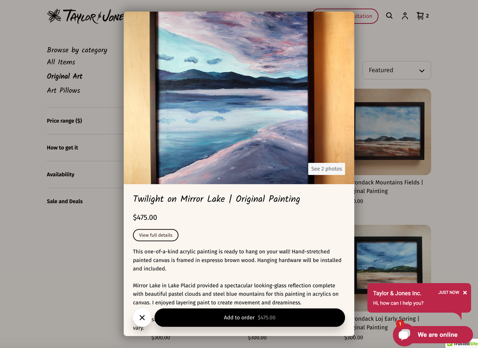Click the Taylor & Jones flower logo
This screenshot has width=478, height=348.
click(54, 16)
